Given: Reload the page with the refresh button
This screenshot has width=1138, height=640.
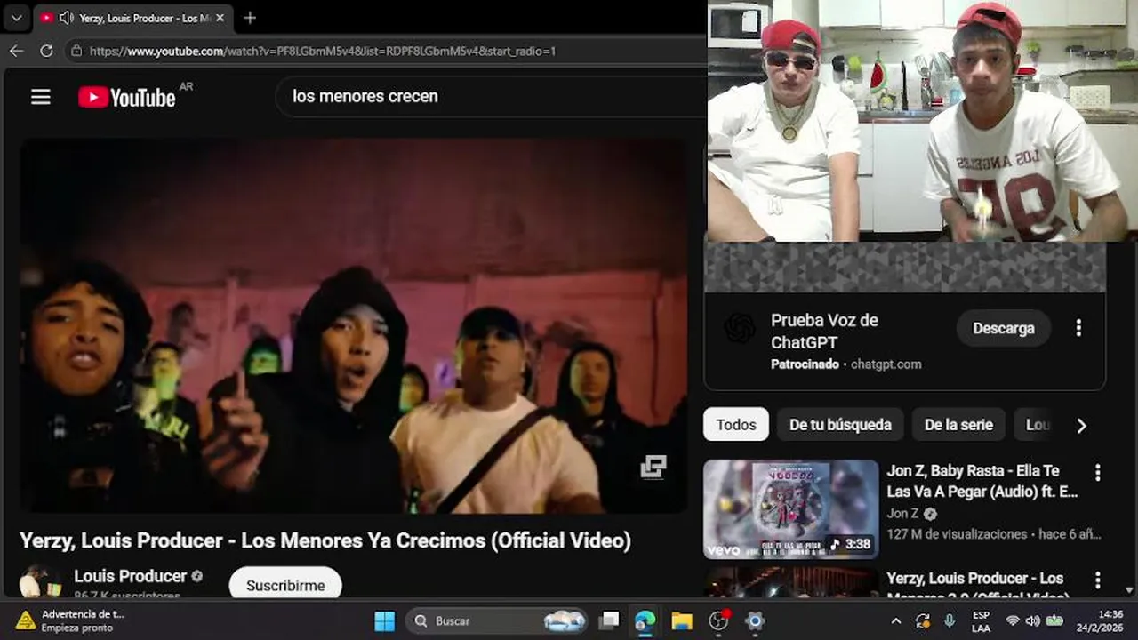Looking at the screenshot, I should (46, 51).
